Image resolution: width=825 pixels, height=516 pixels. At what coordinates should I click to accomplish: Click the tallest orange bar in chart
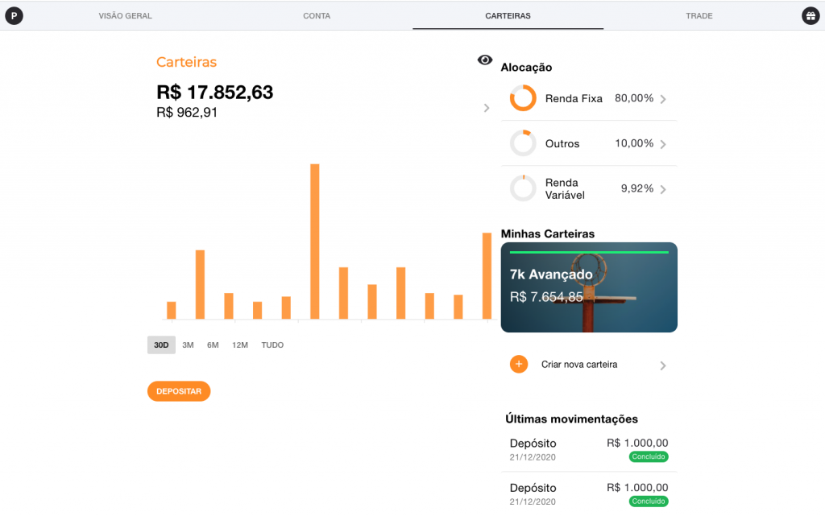pyautogui.click(x=315, y=241)
